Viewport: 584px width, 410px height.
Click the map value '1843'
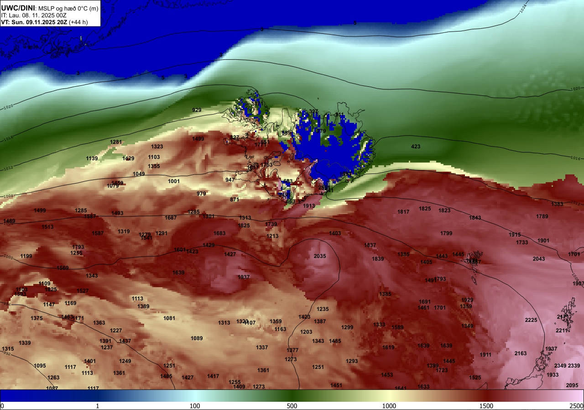pyautogui.click(x=475, y=218)
